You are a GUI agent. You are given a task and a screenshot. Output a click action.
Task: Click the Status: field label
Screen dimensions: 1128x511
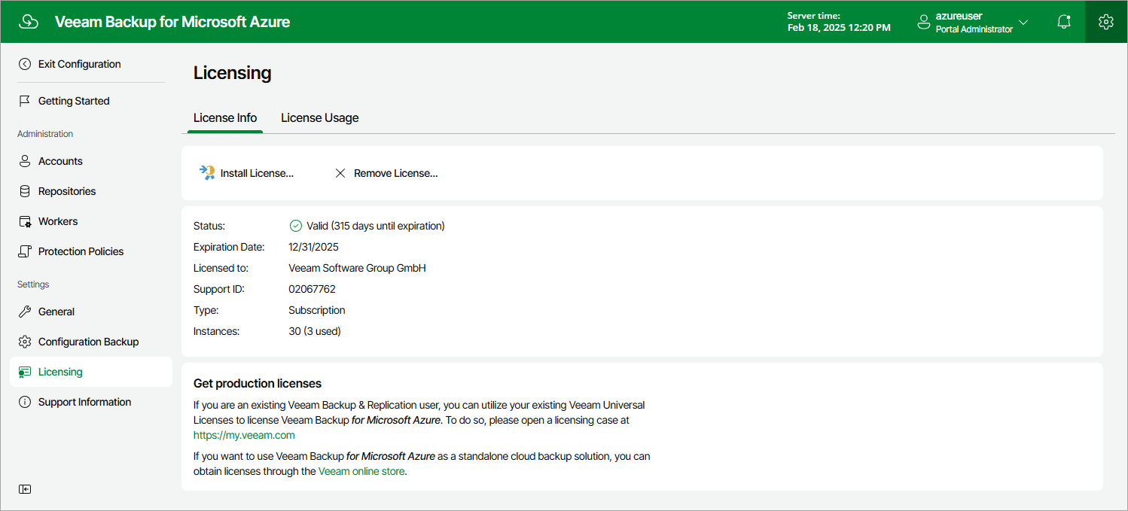point(209,226)
